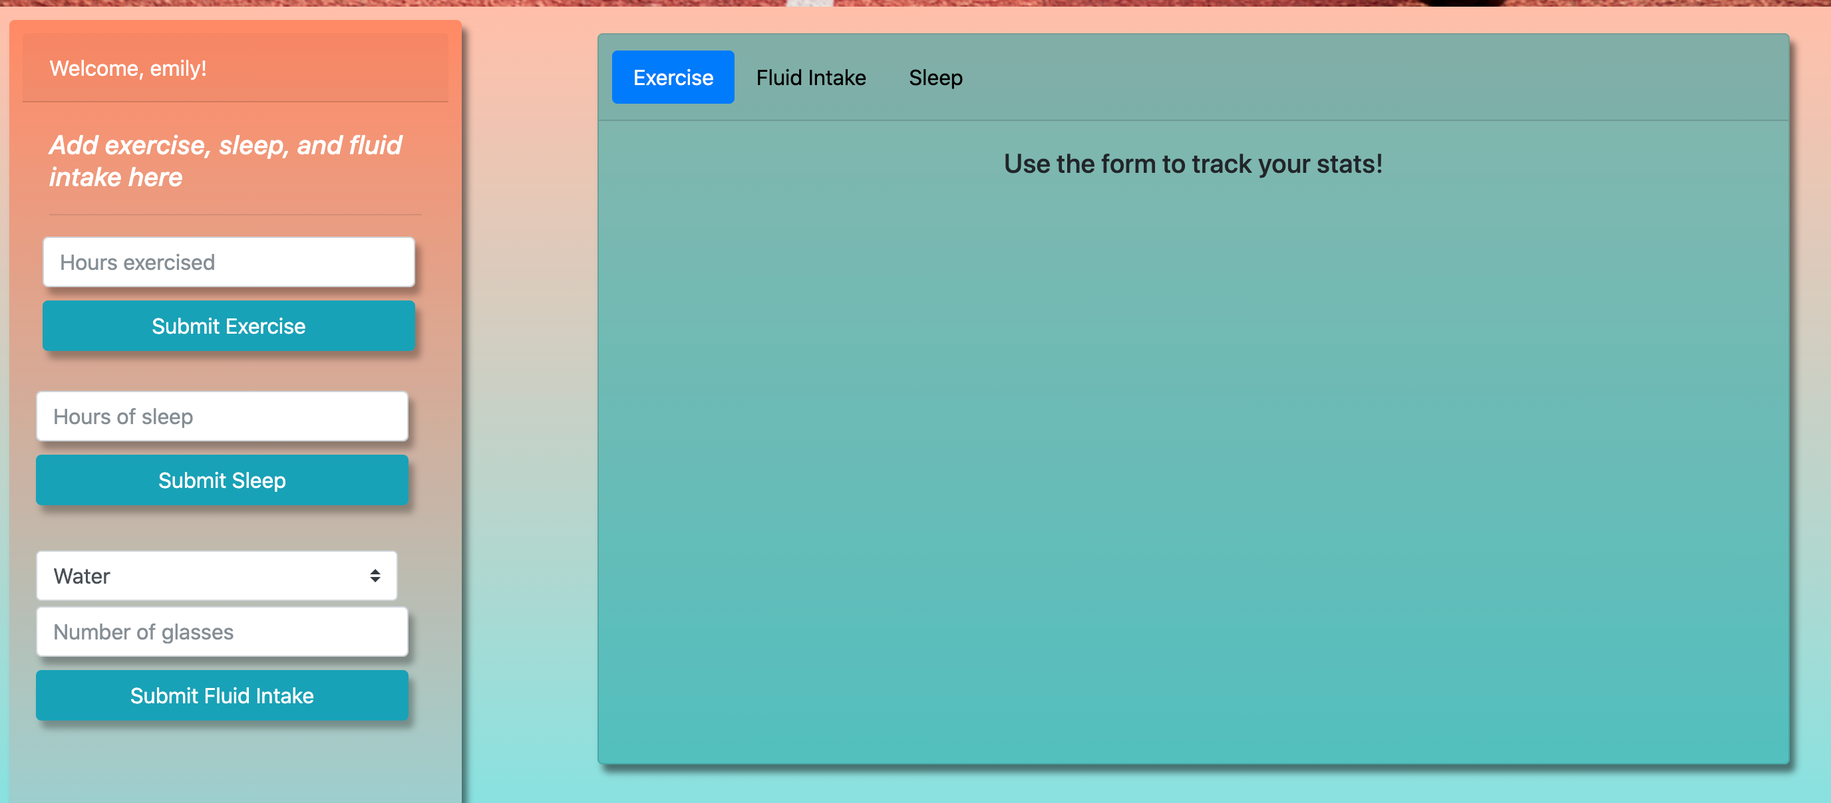Click Hours of sleep placeholder text
Screen dimensions: 1831x803
[x=123, y=416]
